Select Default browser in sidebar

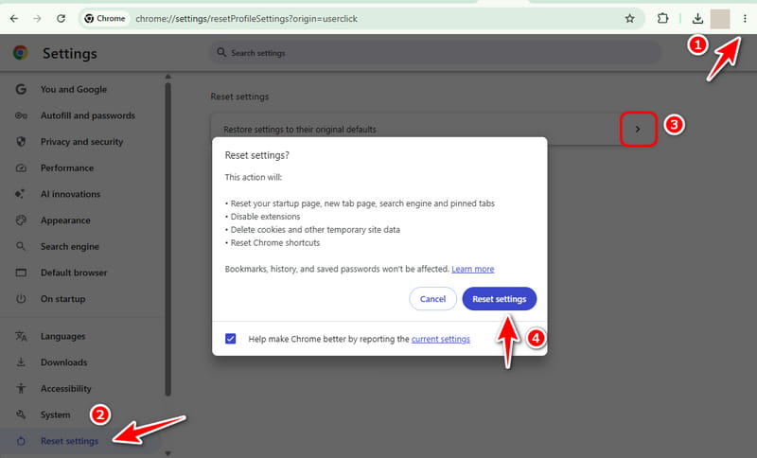(74, 273)
